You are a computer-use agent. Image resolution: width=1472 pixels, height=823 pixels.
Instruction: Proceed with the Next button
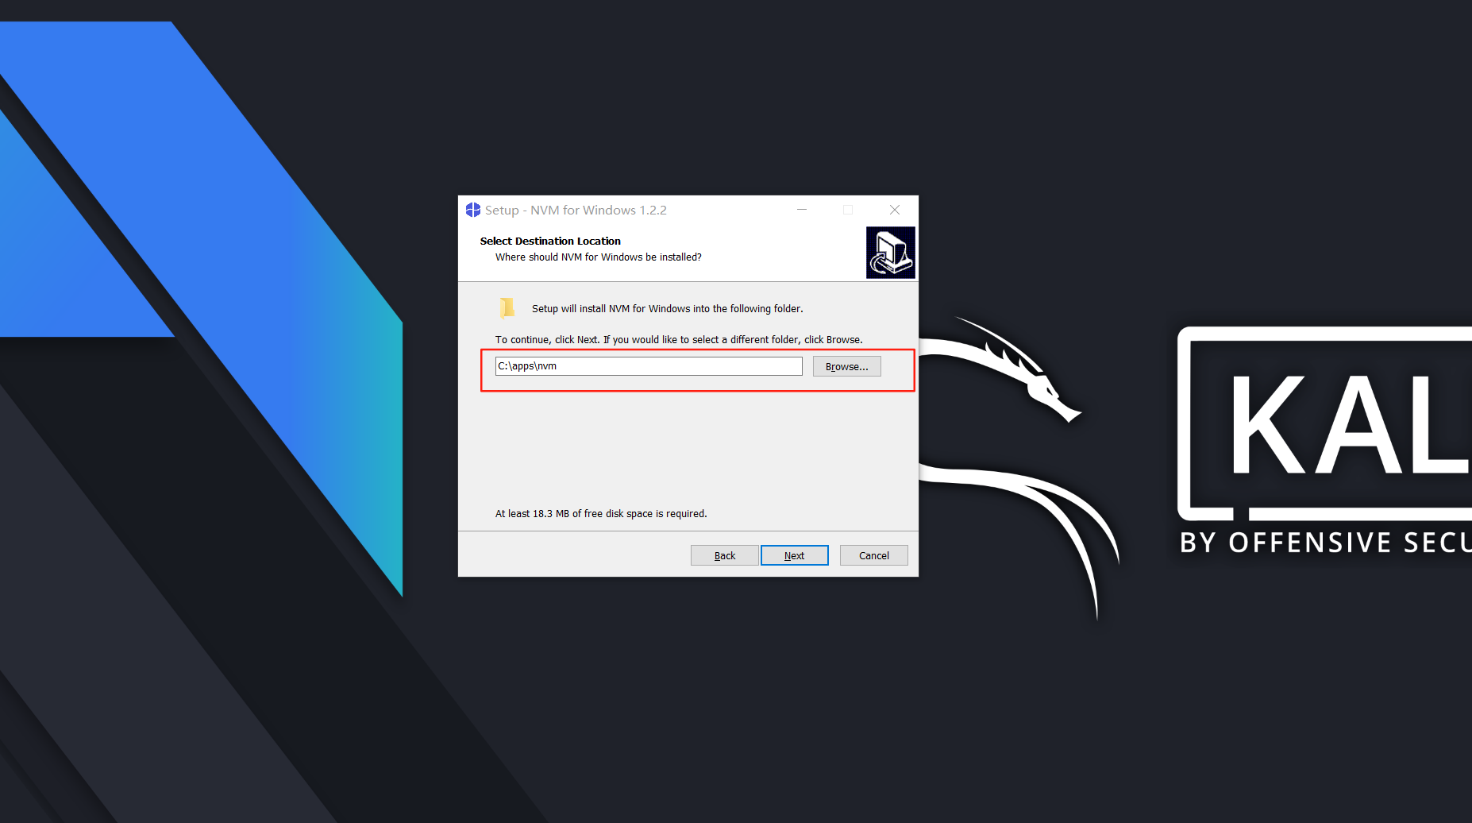(794, 555)
